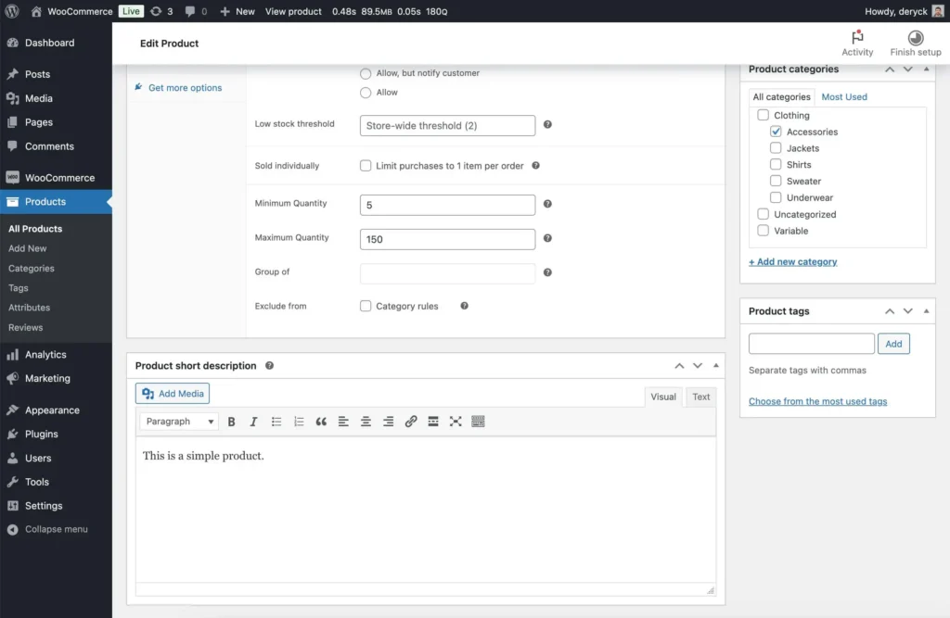Screen dimensions: 950x618
Task: Toggle fullscreen editor mode icon
Action: (x=456, y=422)
